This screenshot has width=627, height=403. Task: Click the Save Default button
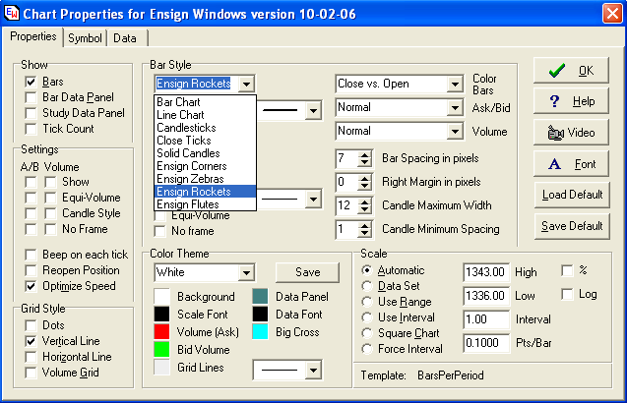point(572,226)
